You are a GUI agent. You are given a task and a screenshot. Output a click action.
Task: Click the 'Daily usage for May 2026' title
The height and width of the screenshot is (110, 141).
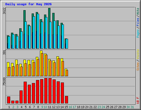pos(28,4)
